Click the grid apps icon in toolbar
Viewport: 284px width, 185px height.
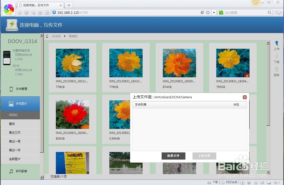[x=47, y=13]
